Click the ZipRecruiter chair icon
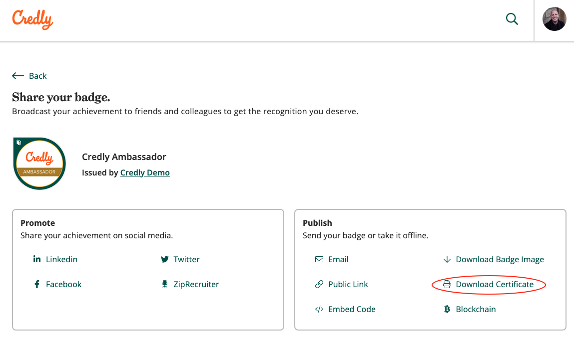This screenshot has width=574, height=341. (165, 284)
